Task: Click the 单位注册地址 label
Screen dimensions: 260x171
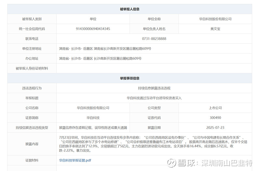Action: coord(32,49)
